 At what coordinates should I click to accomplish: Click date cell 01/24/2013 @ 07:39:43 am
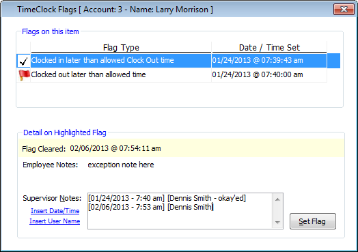pyautogui.click(x=269, y=61)
